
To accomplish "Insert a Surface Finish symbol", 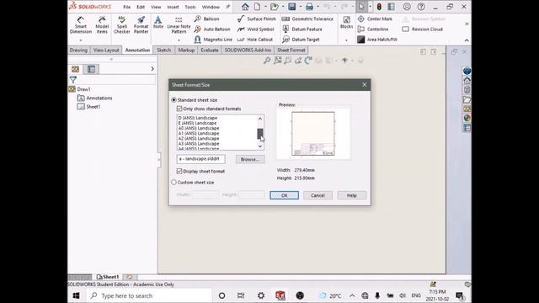I will (x=256, y=19).
